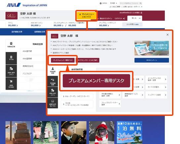The height and width of the screenshot is (144, 180).
Task: Open the 登録済みアドレス確認 link
Action: click(x=61, y=53)
